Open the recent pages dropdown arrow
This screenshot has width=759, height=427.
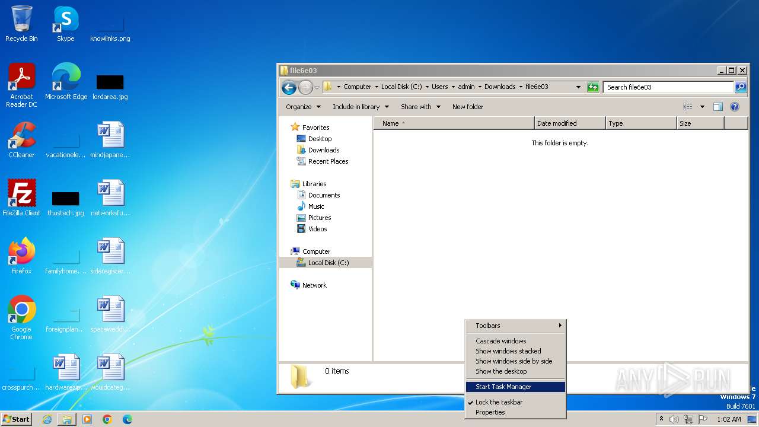pyautogui.click(x=317, y=88)
